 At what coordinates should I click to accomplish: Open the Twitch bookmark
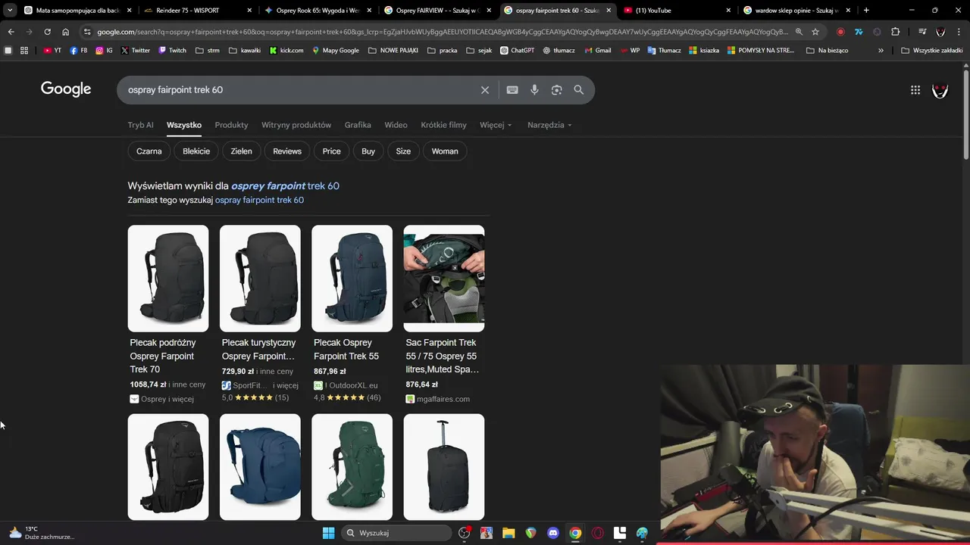172,50
